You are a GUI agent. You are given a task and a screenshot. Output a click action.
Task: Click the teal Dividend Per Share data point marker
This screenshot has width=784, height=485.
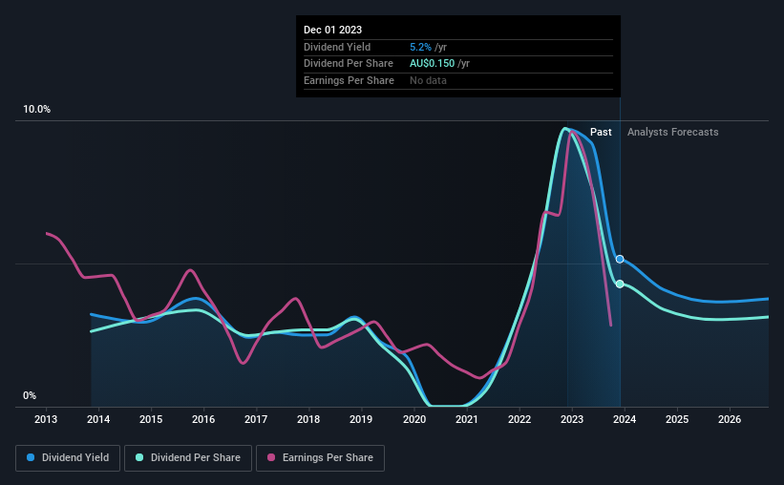tap(620, 284)
